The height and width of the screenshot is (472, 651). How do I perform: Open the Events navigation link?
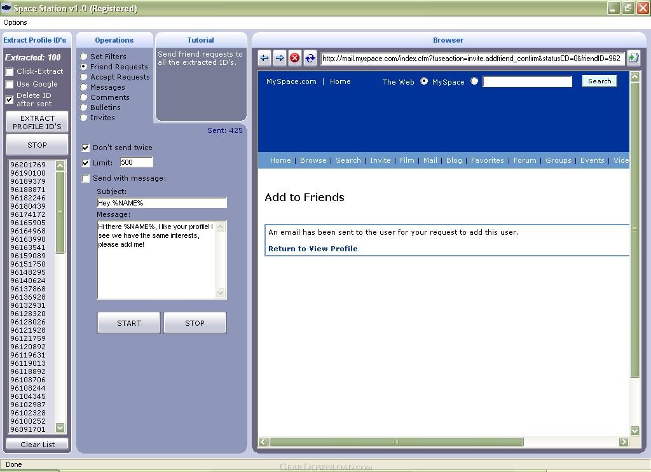592,160
